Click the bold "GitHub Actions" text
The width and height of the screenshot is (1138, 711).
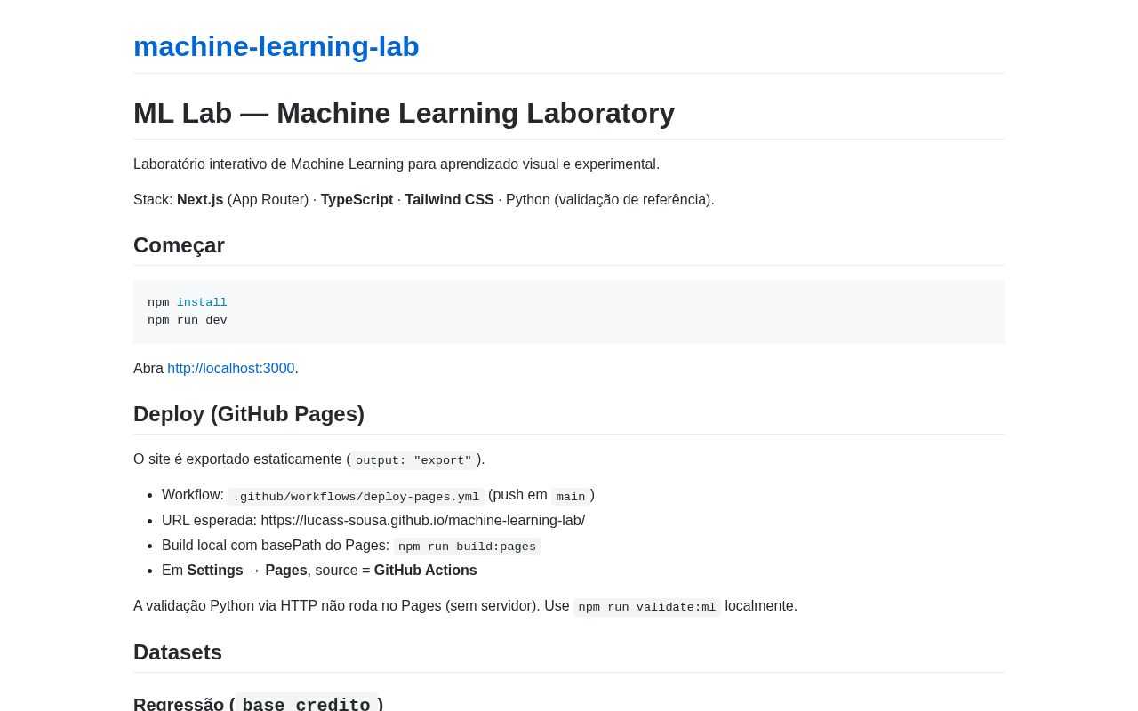pos(425,571)
